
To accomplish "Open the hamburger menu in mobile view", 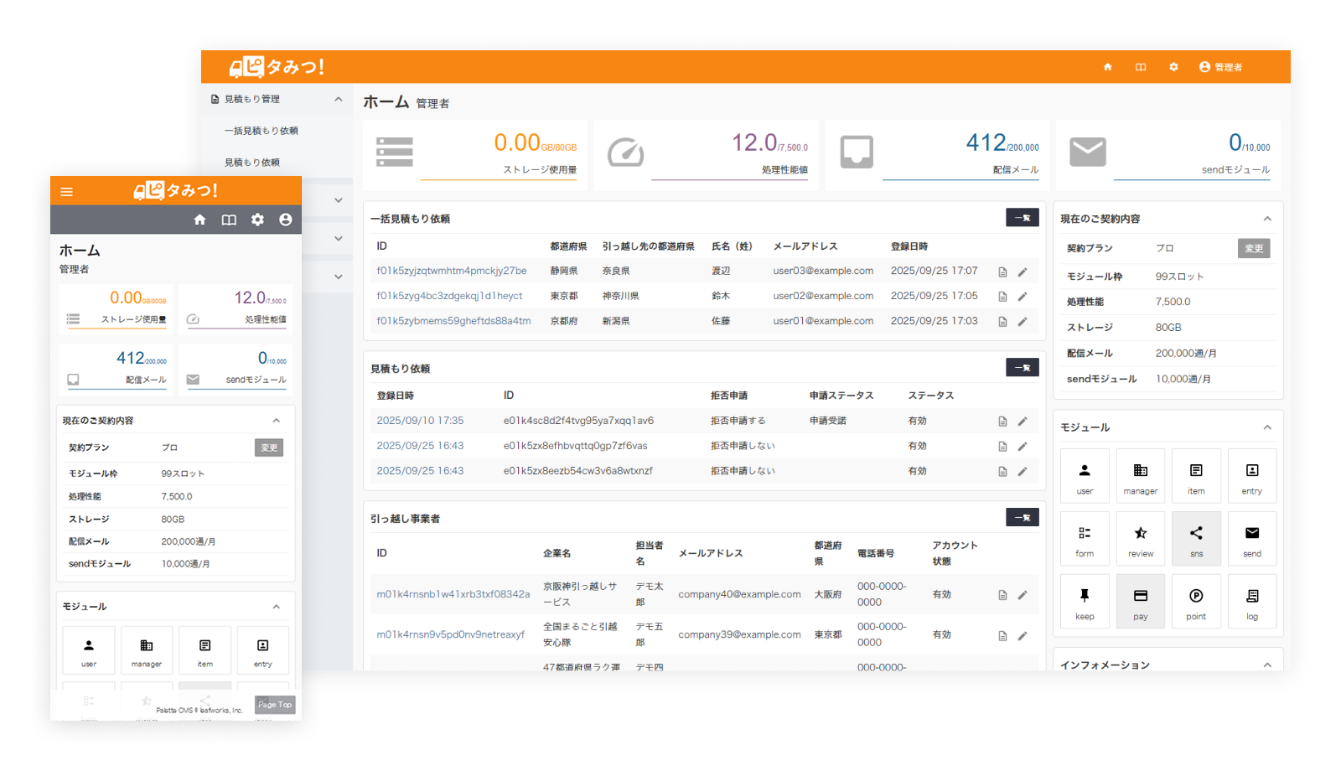I will click(x=67, y=192).
